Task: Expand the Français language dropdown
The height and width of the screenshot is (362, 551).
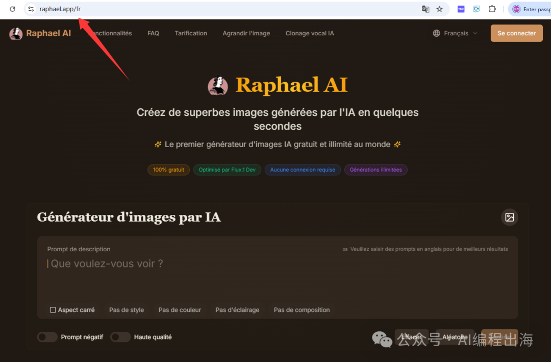Action: pyautogui.click(x=456, y=33)
